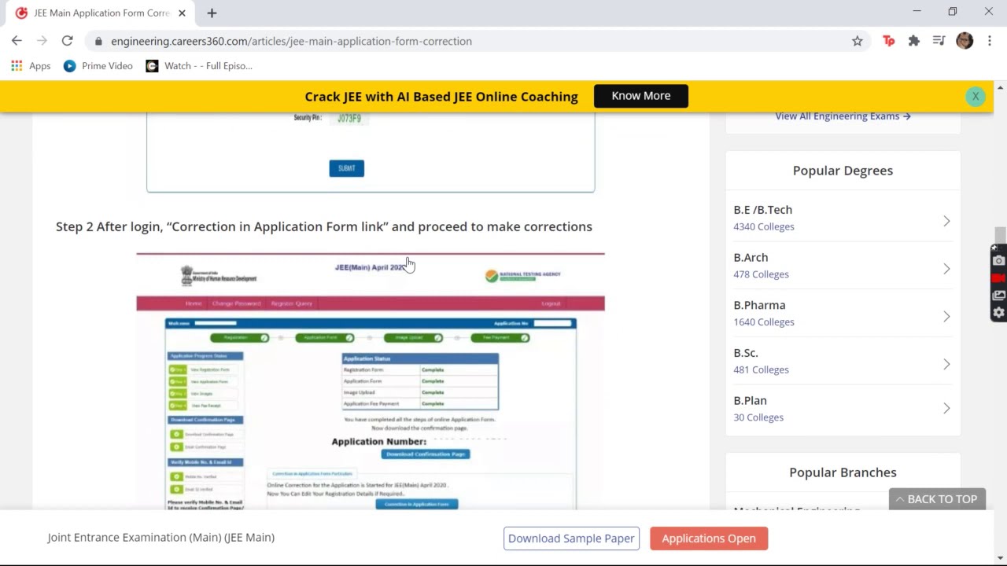Expand the B.Sc. chevron
1007x566 pixels.
946,364
